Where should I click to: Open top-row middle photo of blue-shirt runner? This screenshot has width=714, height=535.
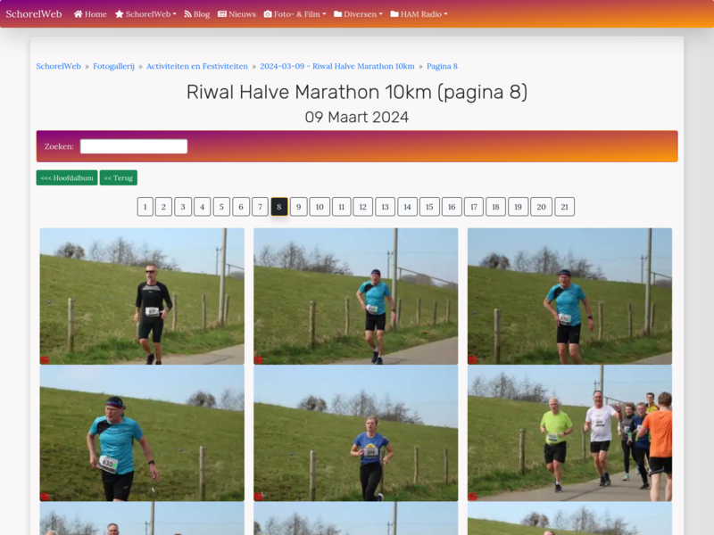tap(355, 296)
